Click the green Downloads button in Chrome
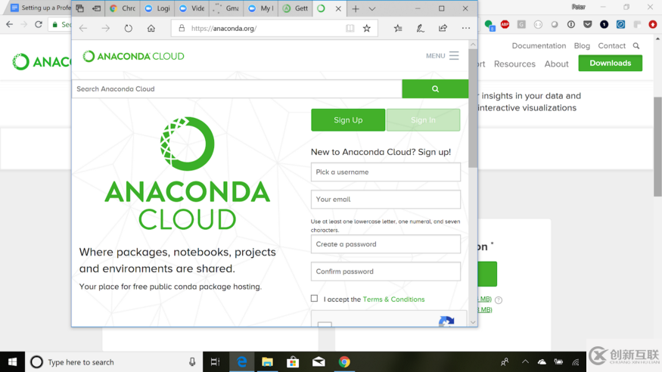 610,64
